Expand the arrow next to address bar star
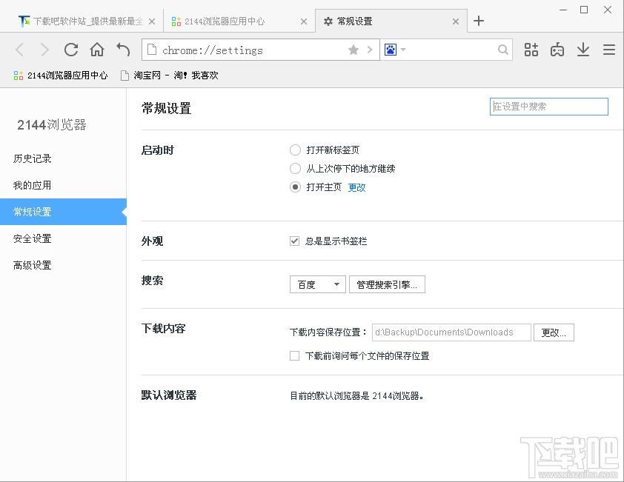The image size is (624, 482). pos(370,50)
